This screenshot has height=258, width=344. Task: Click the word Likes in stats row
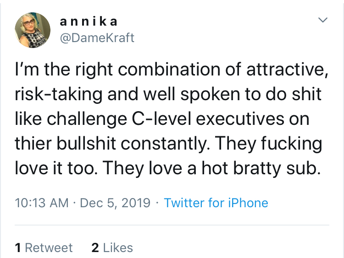pos(118,248)
